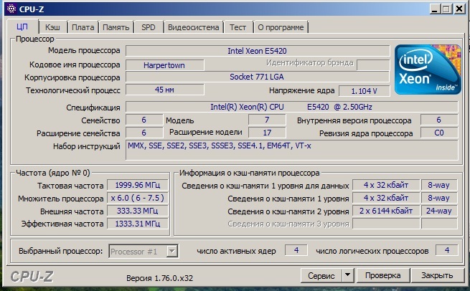Click the 1333.31 МГц effective frequency value
Screen dimensions: 470x291
click(137, 224)
